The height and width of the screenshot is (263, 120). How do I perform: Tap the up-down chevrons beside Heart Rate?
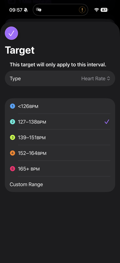click(109, 78)
